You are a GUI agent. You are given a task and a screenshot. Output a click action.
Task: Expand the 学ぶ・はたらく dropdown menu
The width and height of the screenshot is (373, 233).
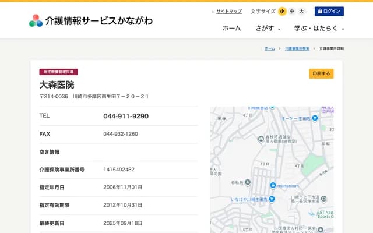[319, 28]
